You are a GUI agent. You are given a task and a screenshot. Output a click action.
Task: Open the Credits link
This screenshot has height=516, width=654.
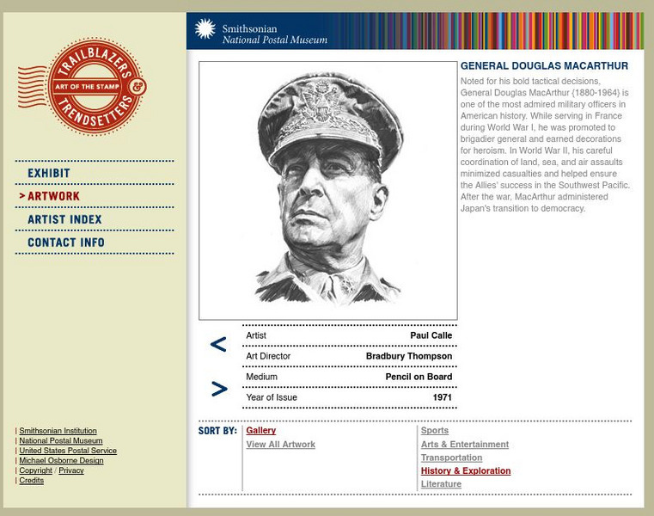tap(31, 480)
